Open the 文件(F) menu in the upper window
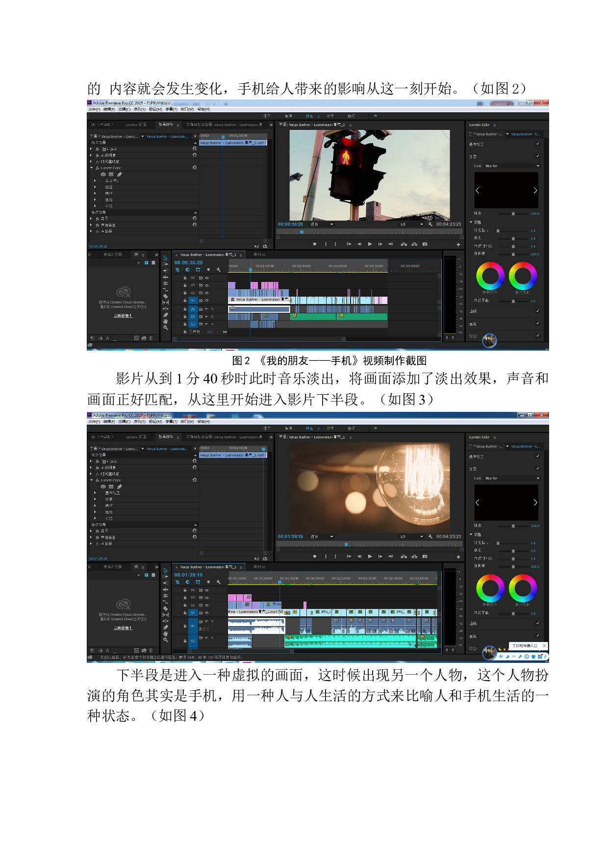Screen dimensions: 608x860 94,109
